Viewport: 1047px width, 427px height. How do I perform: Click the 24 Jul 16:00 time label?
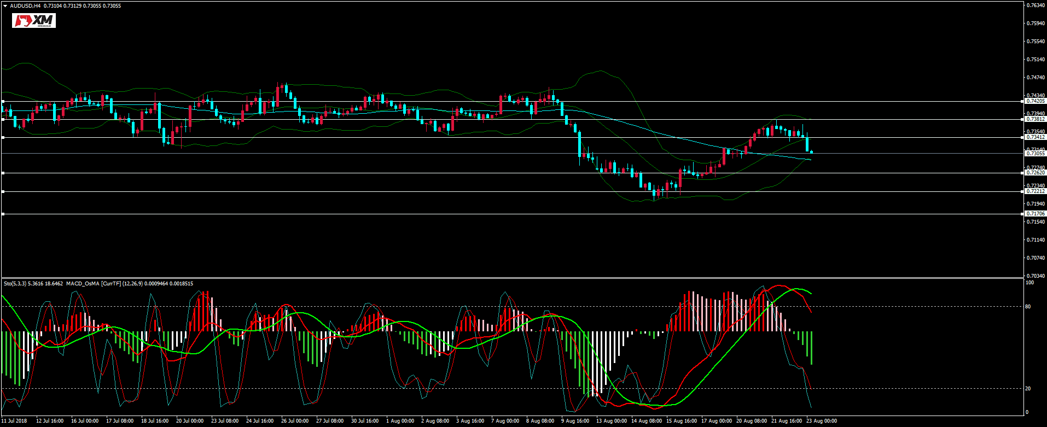tap(259, 421)
